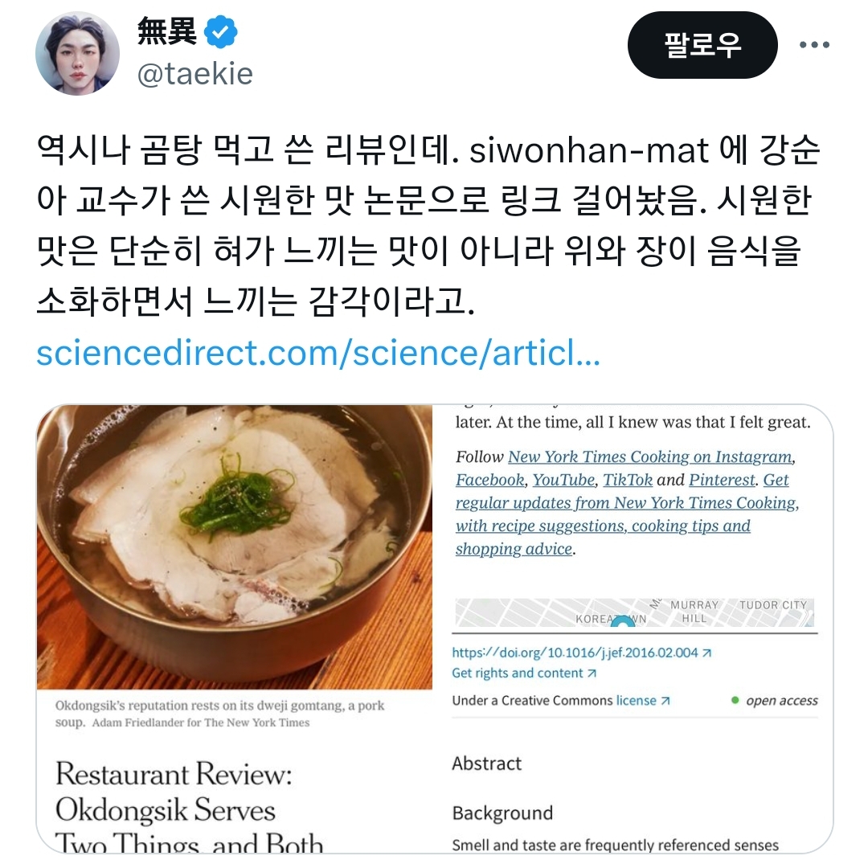Open the YouTube link in the article
This screenshot has height=860, width=868.
click(563, 480)
